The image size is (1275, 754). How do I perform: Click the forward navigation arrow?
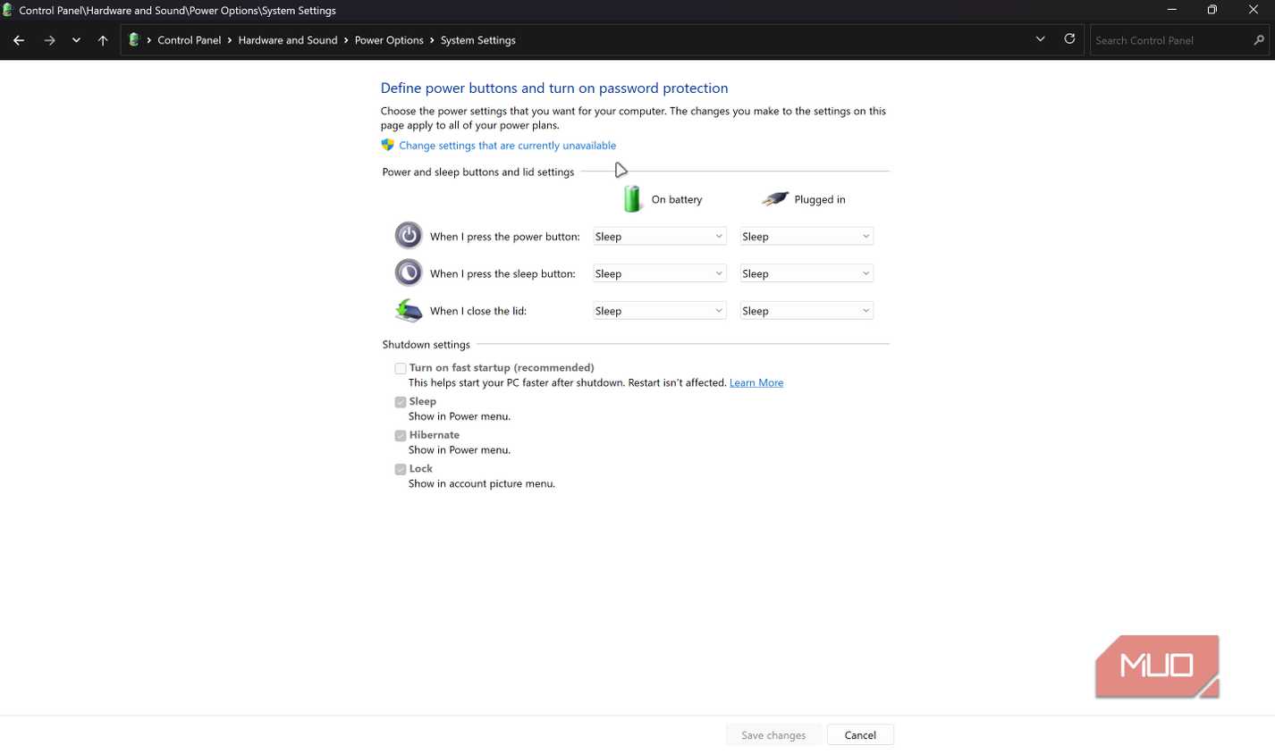(x=49, y=40)
